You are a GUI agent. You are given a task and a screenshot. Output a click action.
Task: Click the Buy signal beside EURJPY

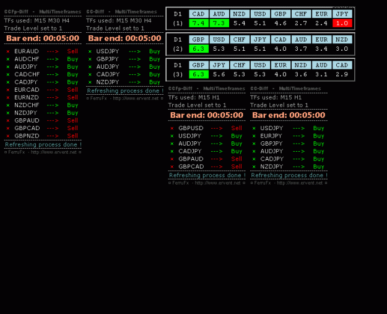coord(318,136)
